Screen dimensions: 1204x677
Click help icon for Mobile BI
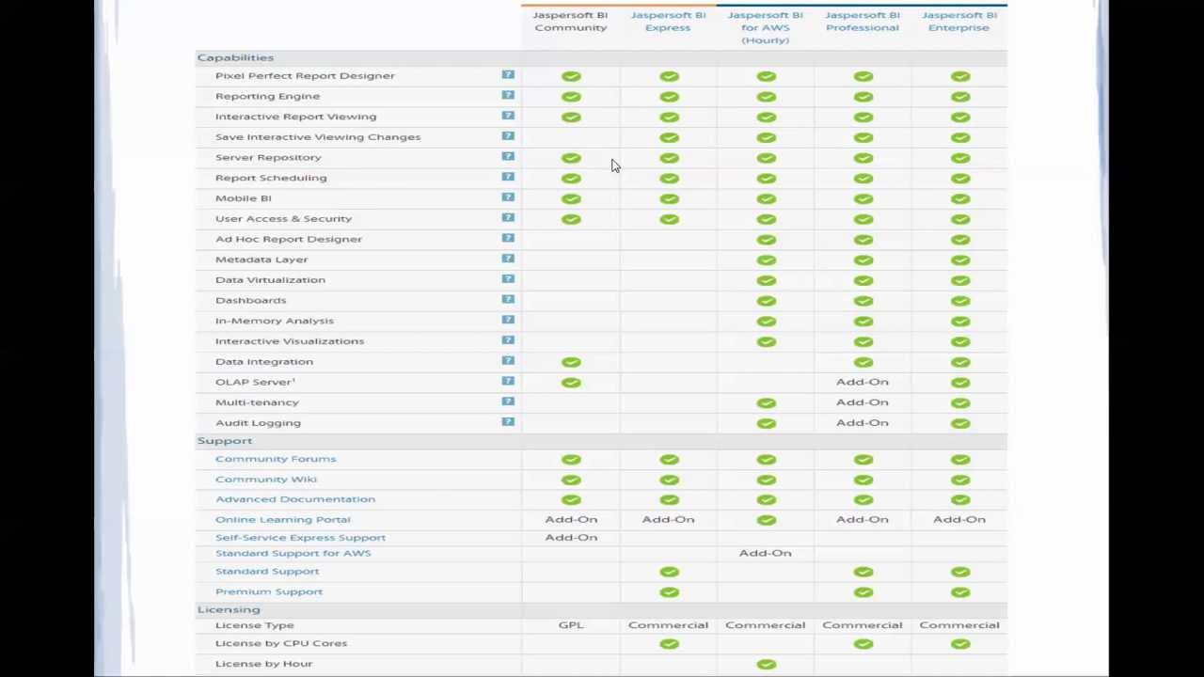[x=508, y=197]
